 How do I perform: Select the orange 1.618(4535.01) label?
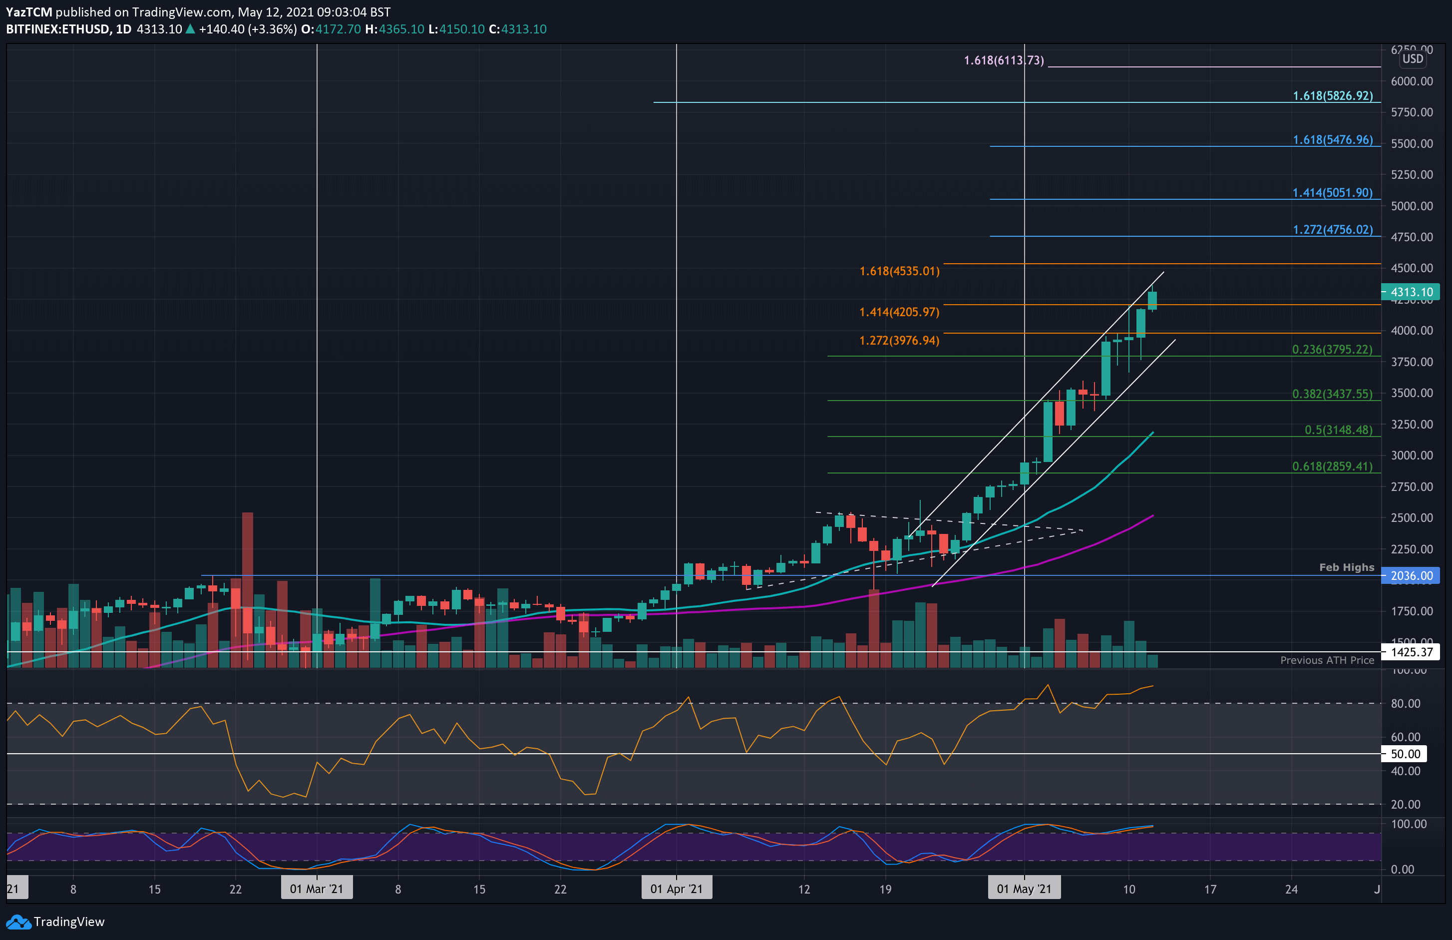(899, 271)
